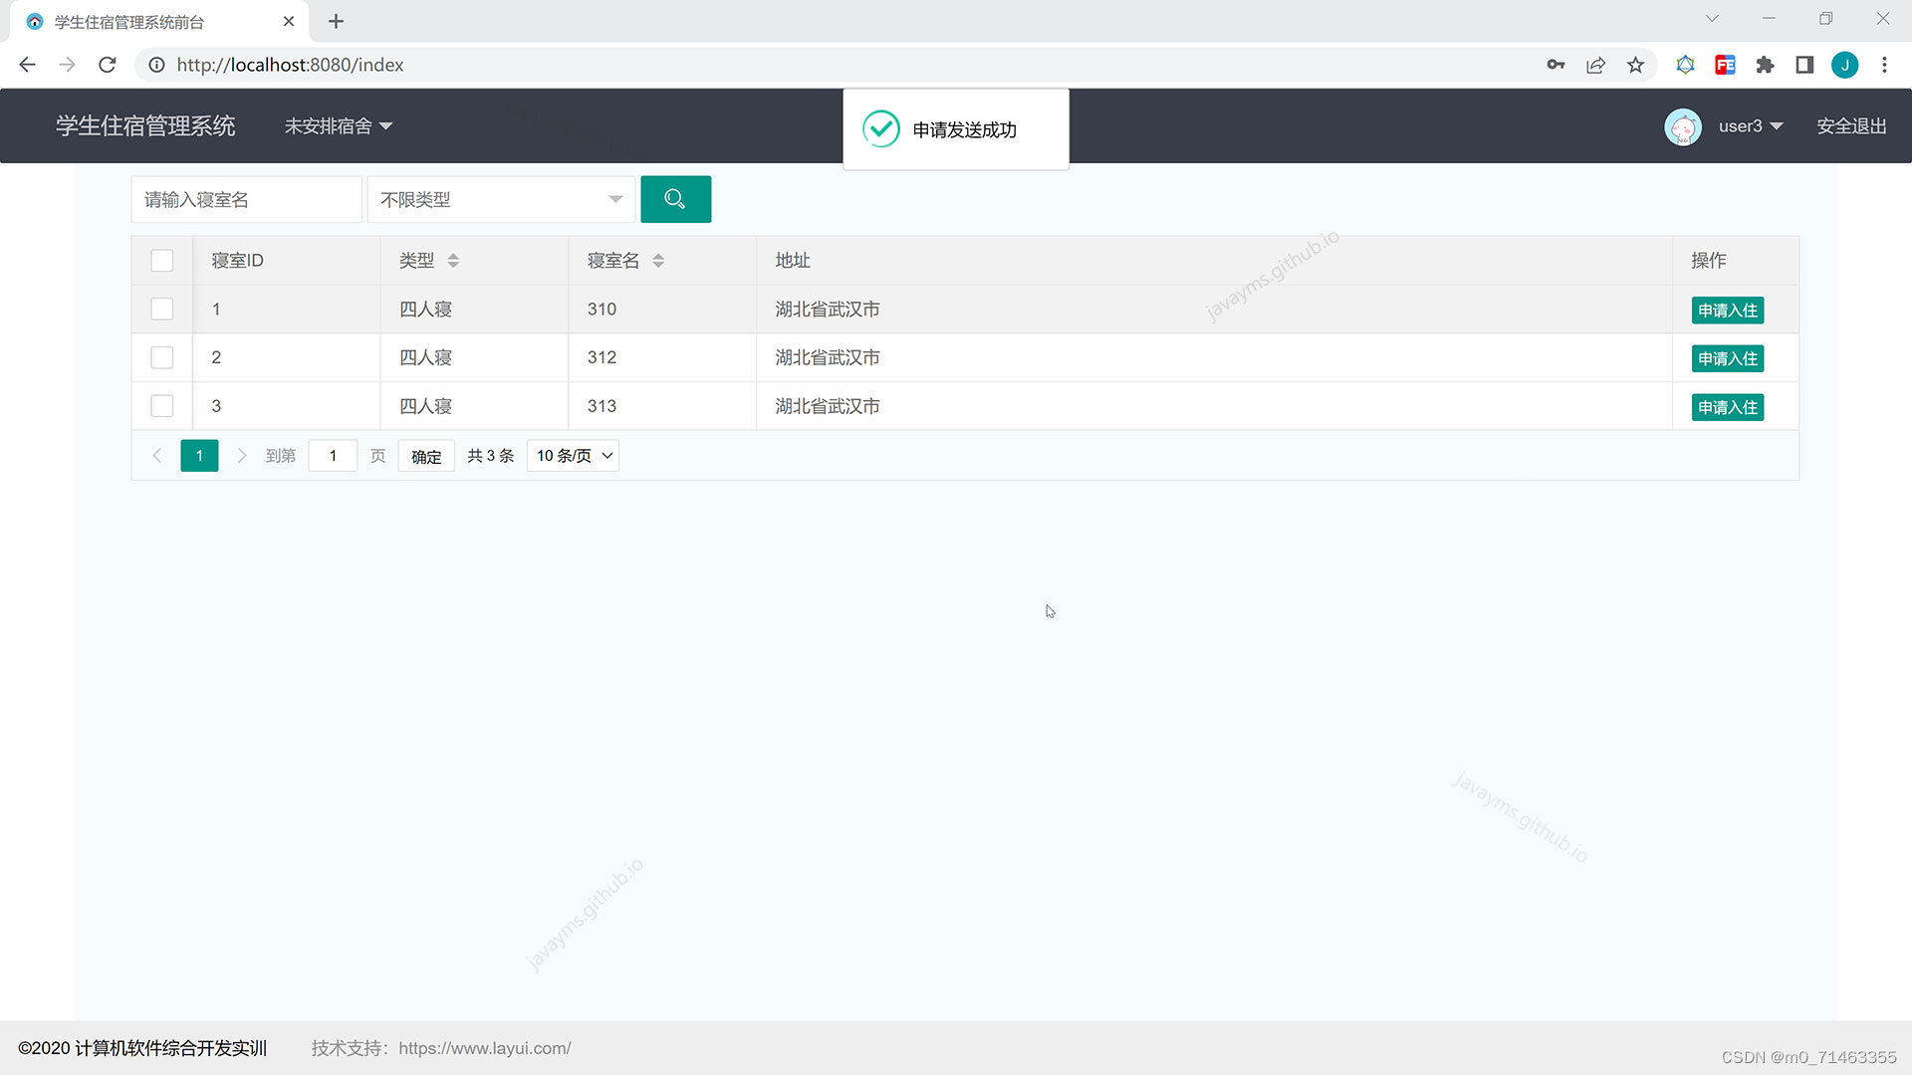
Task: Sort by type using column arrows
Action: coord(453,261)
